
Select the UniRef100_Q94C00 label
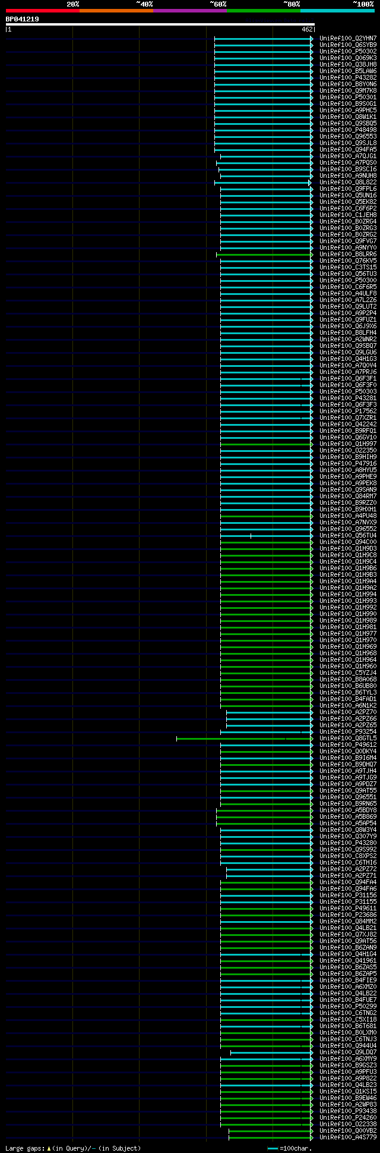click(x=348, y=542)
